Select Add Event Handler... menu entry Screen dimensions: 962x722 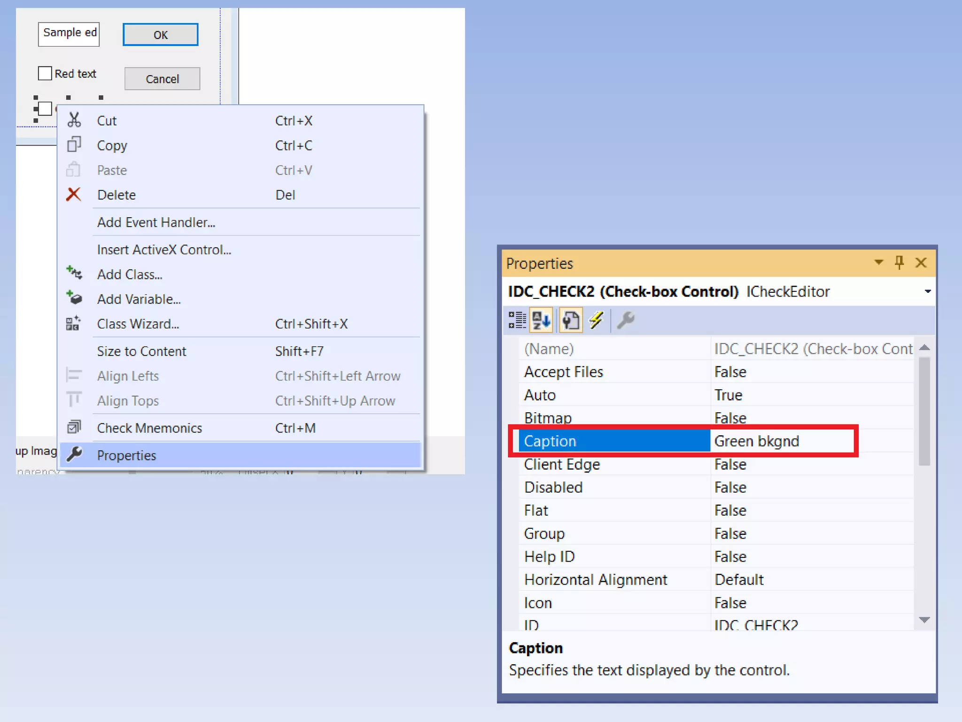(x=156, y=222)
